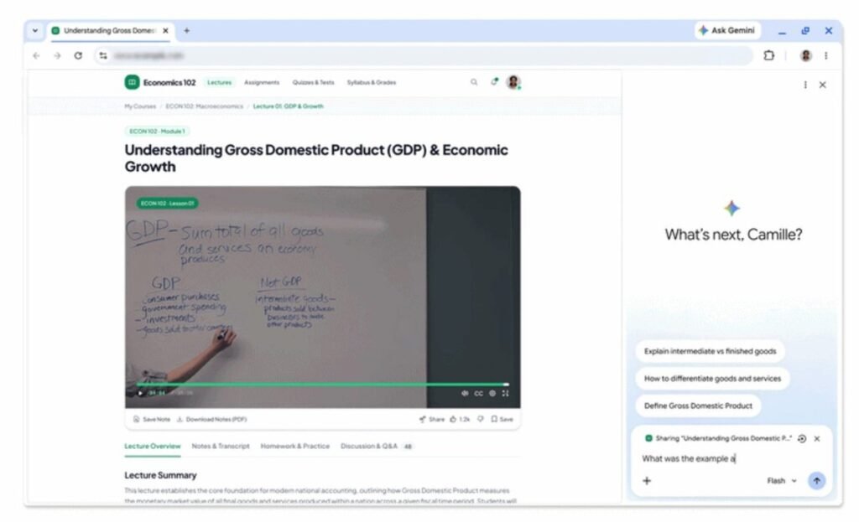Open the Quizzes & Tests section
This screenshot has height=522, width=859.
tap(313, 83)
